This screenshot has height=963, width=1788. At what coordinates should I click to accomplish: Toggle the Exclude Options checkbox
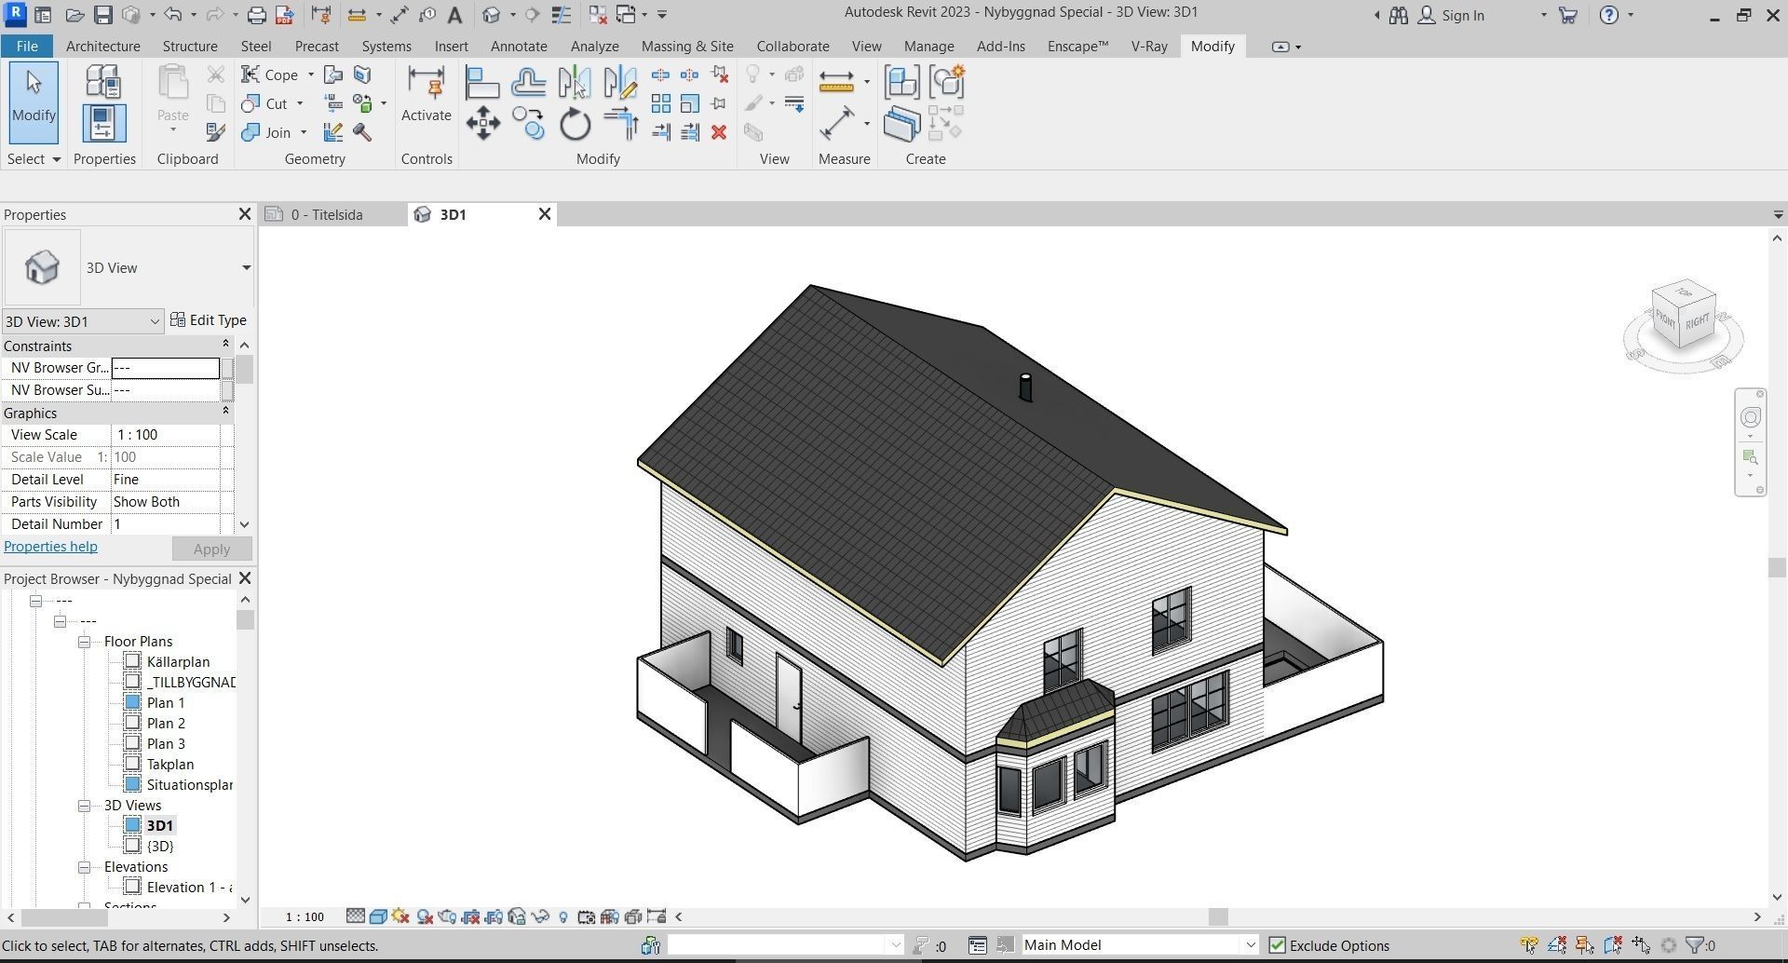(x=1277, y=945)
